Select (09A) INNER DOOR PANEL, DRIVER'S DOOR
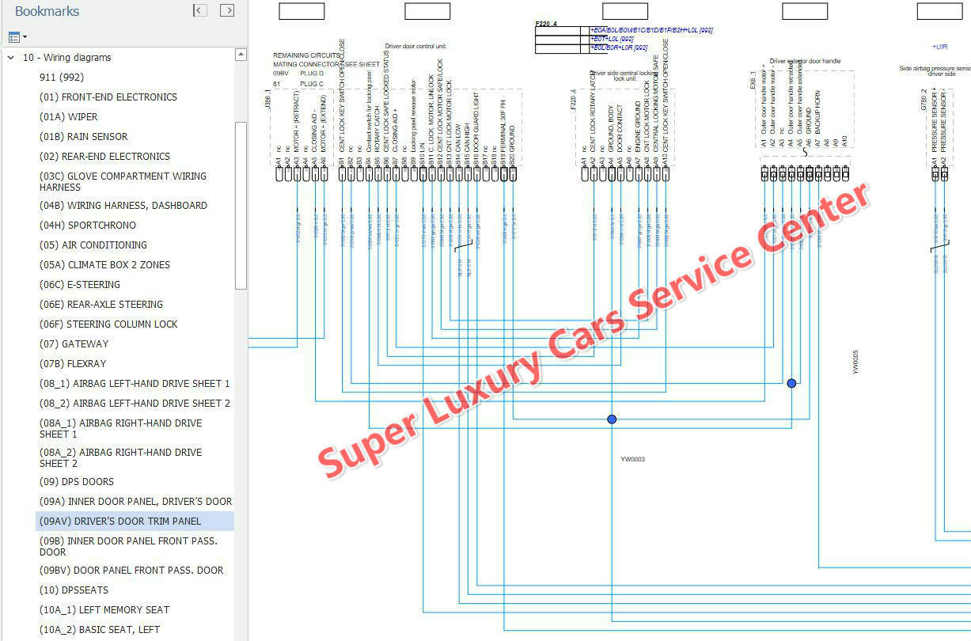The width and height of the screenshot is (971, 641). coord(136,502)
